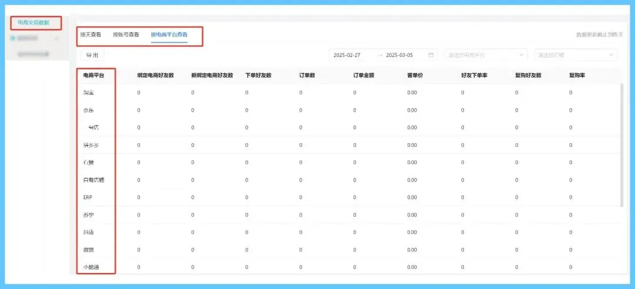Open the 请选择电商平台 dropdown
The width and height of the screenshot is (635, 289).
486,55
